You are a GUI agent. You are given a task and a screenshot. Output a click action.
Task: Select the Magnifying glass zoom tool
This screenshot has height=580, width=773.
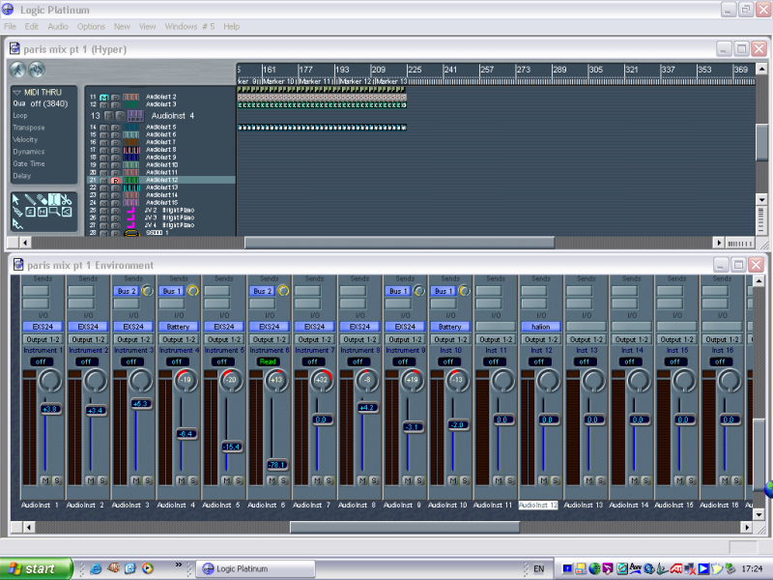[55, 212]
